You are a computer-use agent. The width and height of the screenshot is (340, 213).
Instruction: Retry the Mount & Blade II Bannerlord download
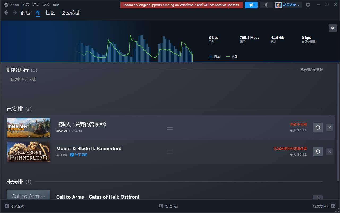click(318, 152)
